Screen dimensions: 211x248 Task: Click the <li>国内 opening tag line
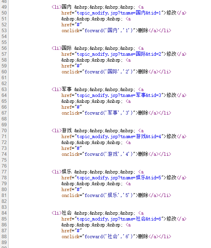98,7
